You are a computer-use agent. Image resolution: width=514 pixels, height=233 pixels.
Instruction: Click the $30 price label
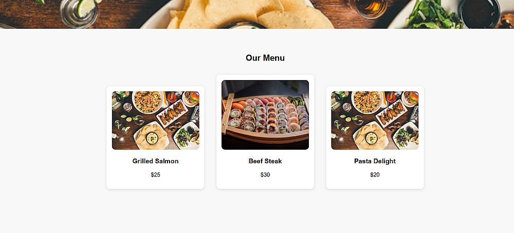pyautogui.click(x=265, y=174)
